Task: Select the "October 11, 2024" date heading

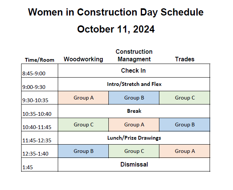Action: (116, 29)
